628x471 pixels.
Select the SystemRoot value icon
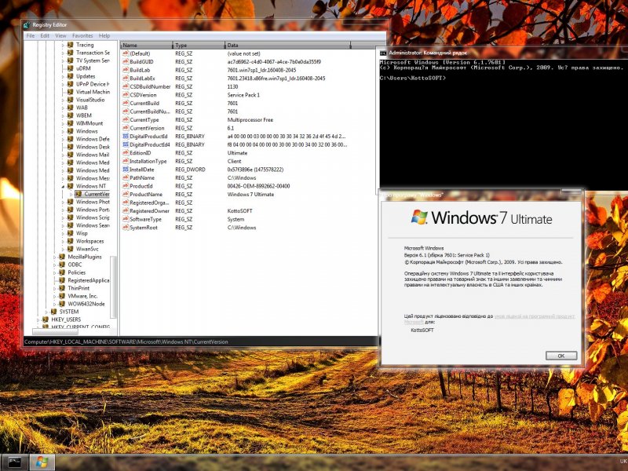(126, 228)
